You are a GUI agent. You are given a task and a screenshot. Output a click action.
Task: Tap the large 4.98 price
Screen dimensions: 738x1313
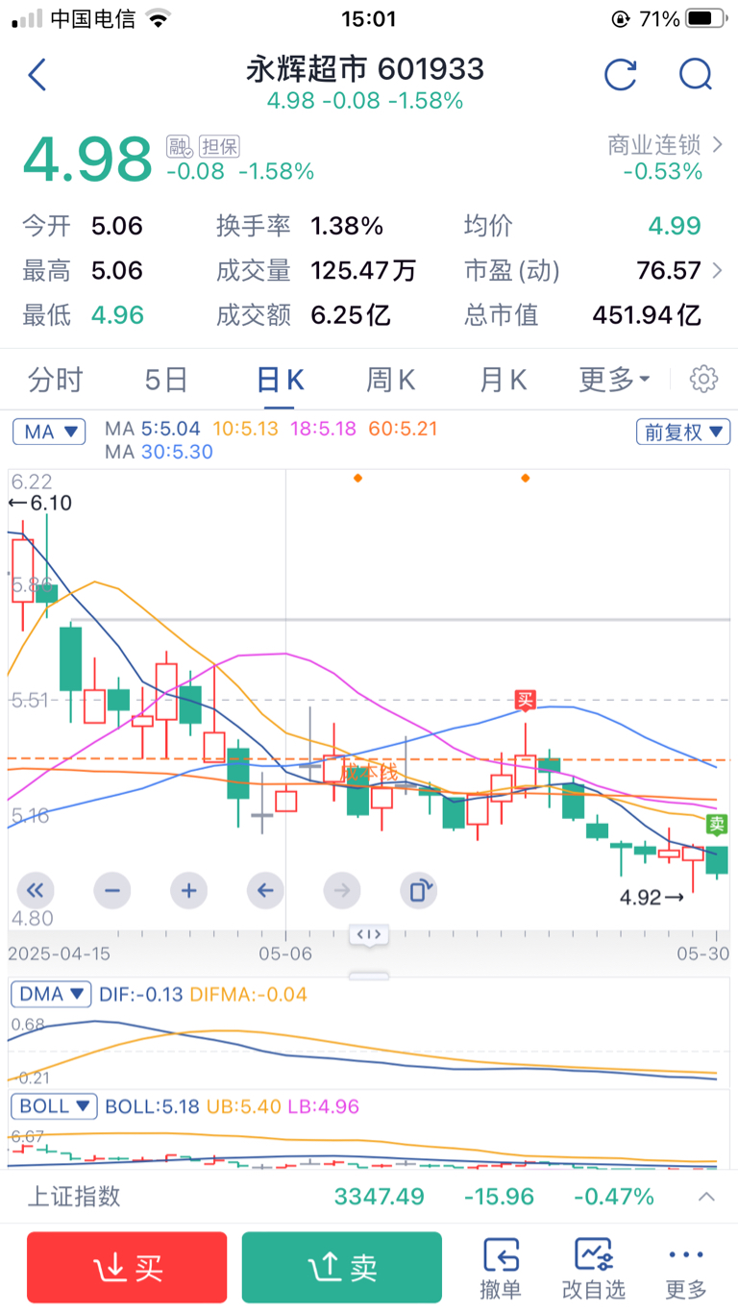tap(87, 159)
